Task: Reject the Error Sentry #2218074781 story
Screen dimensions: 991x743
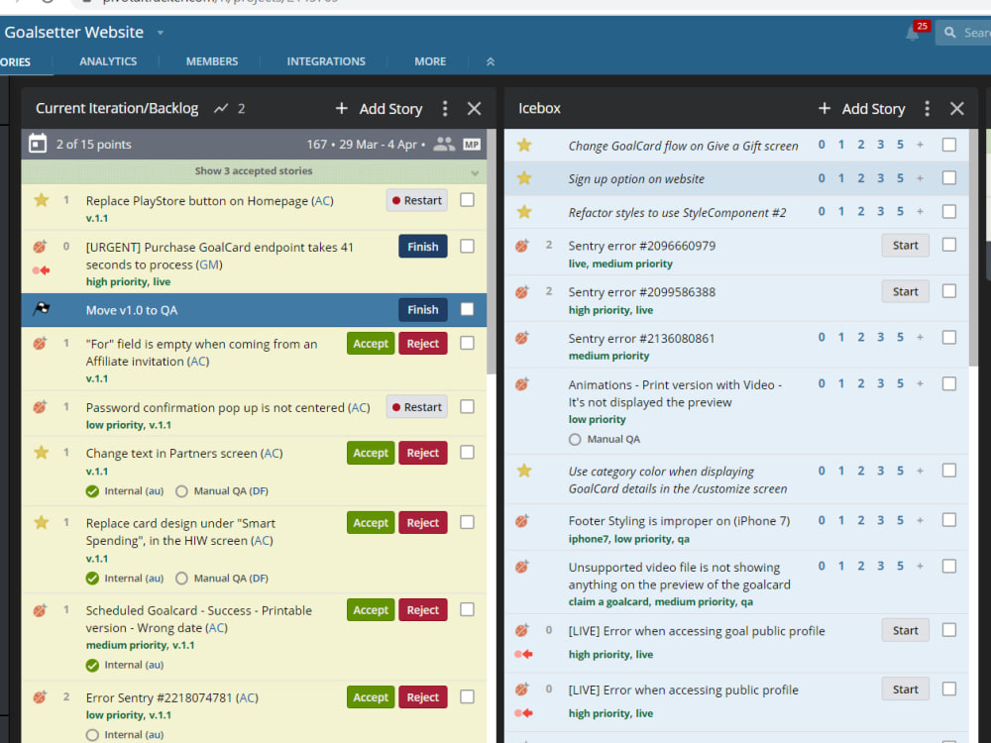Action: click(x=423, y=696)
